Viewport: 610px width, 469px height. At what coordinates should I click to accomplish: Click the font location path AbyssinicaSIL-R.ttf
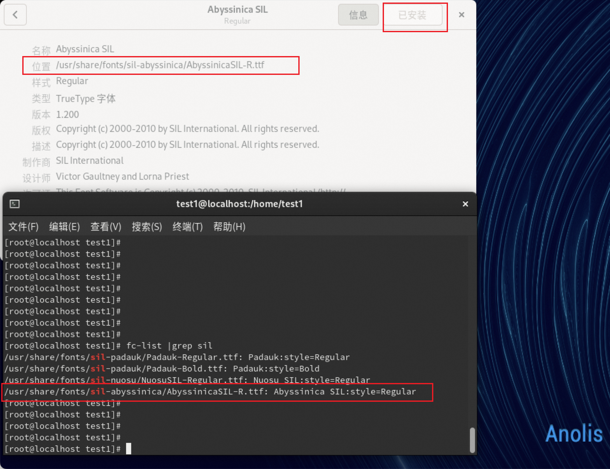pos(160,65)
